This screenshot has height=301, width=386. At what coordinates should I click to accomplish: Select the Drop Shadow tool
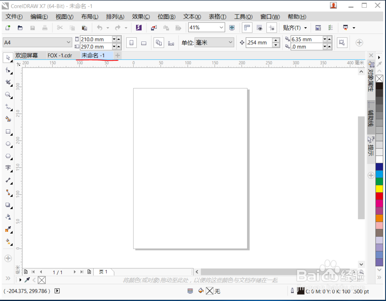[x=8, y=205]
